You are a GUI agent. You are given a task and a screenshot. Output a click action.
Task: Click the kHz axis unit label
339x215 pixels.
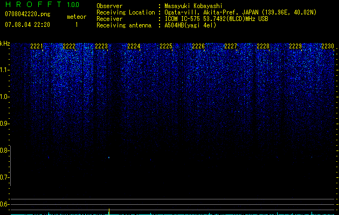point(5,44)
